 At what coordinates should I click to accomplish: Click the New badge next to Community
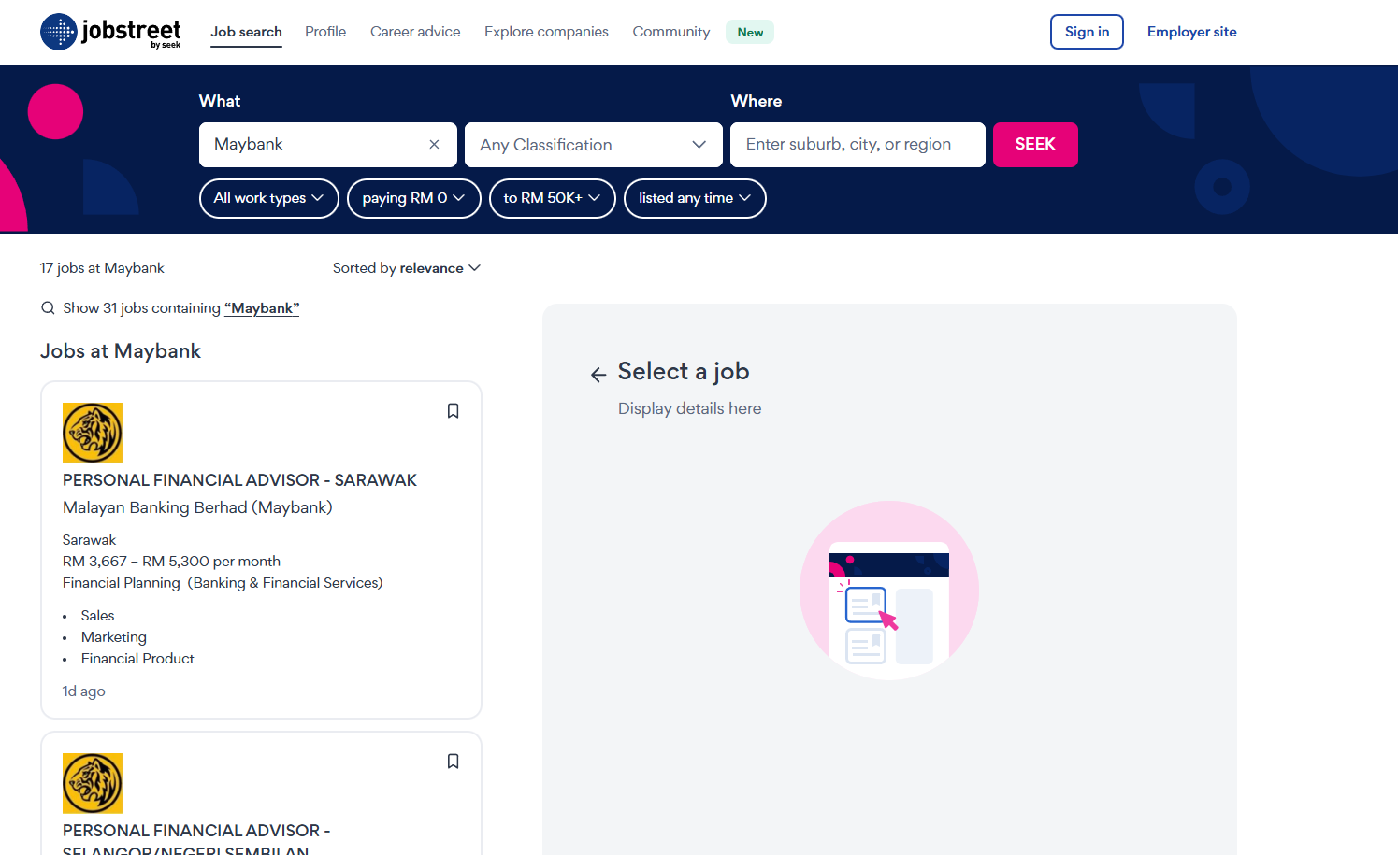750,32
